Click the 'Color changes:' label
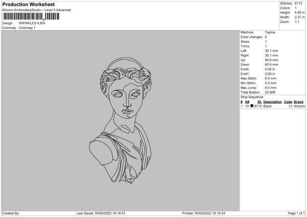 pyautogui.click(x=252, y=37)
